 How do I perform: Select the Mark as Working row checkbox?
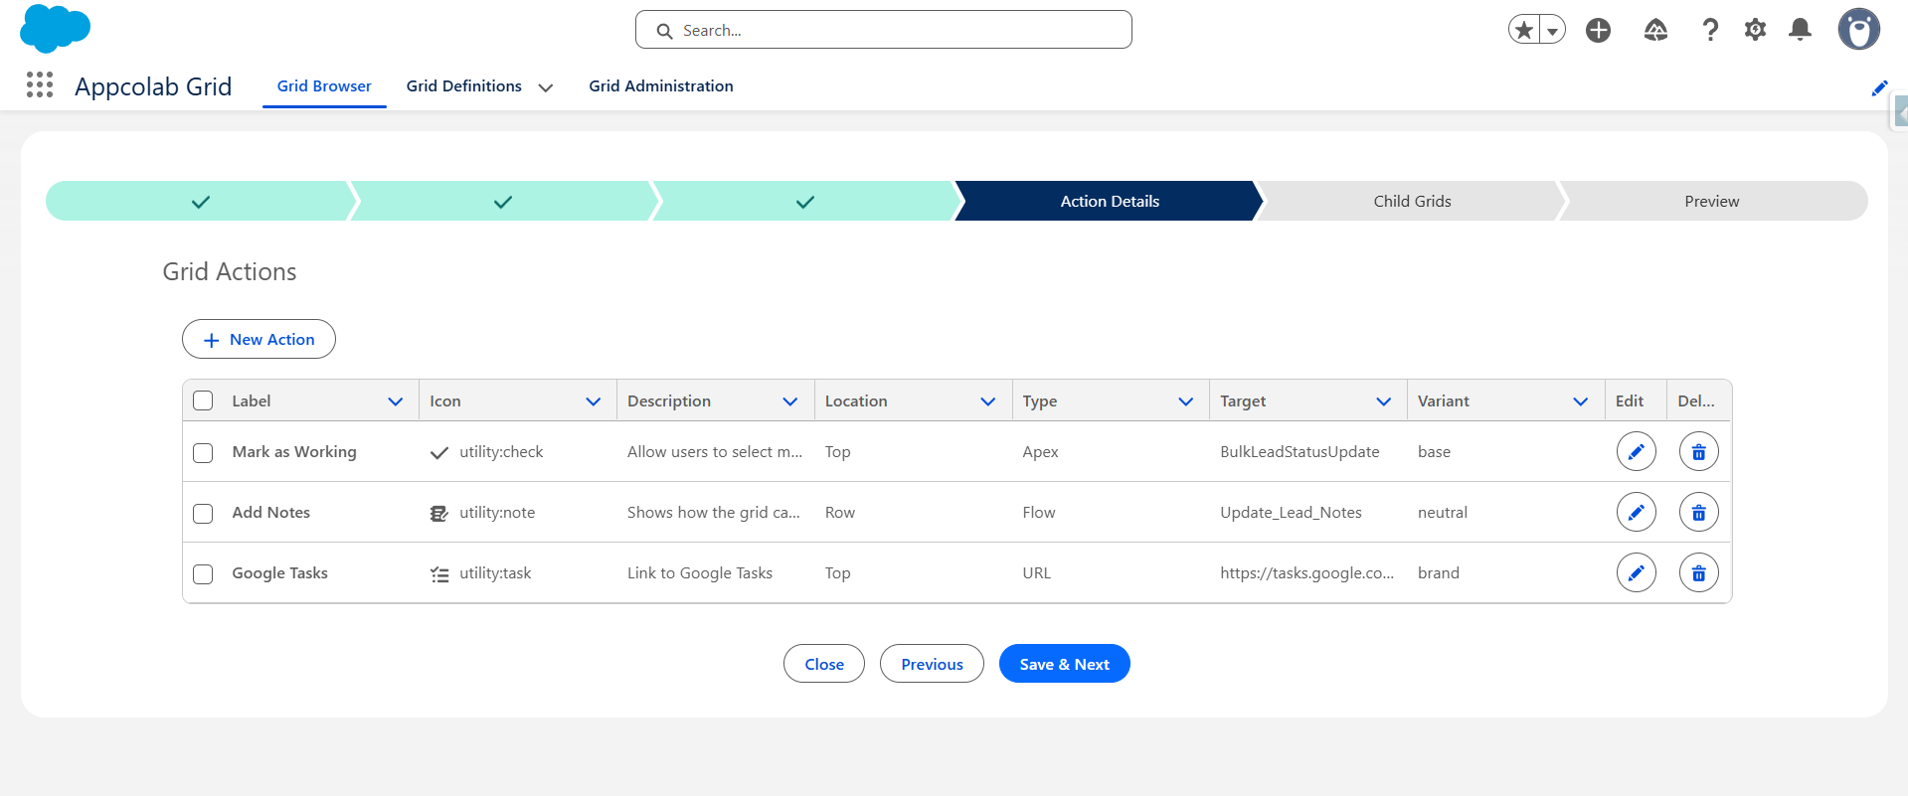[x=203, y=453]
